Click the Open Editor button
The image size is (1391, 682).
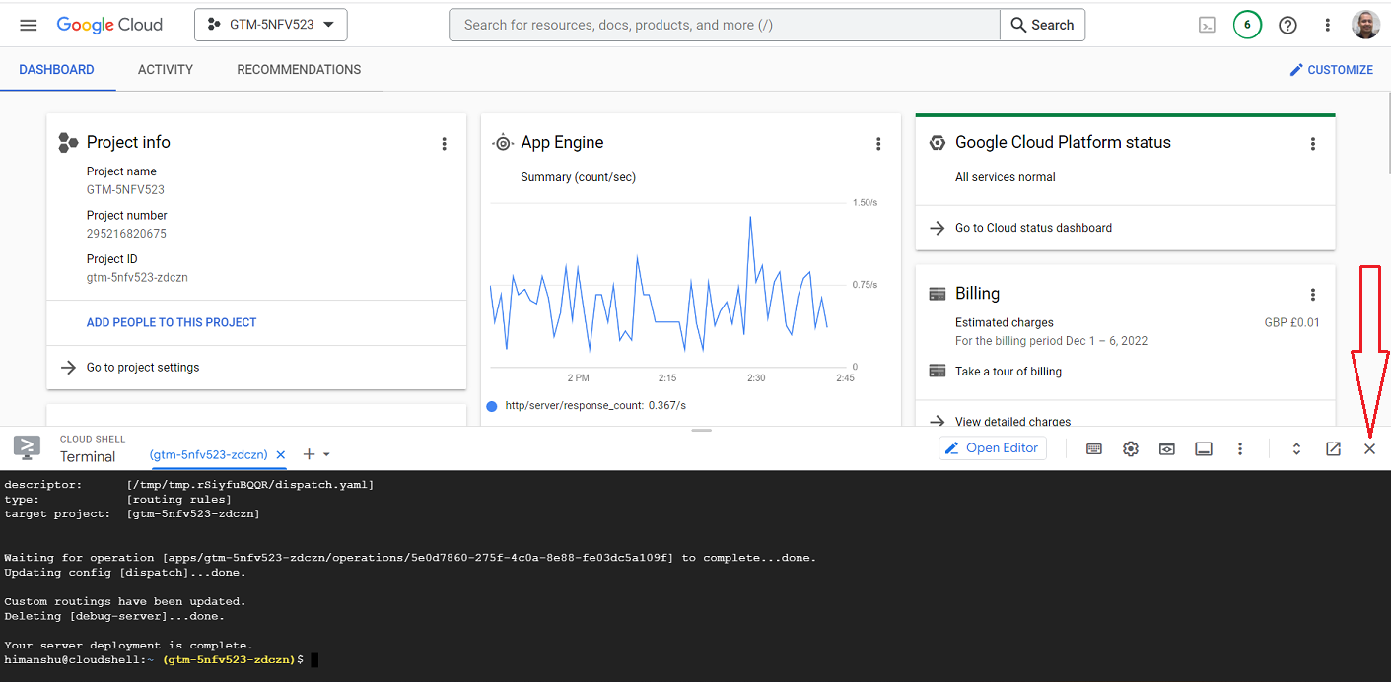pyautogui.click(x=992, y=448)
